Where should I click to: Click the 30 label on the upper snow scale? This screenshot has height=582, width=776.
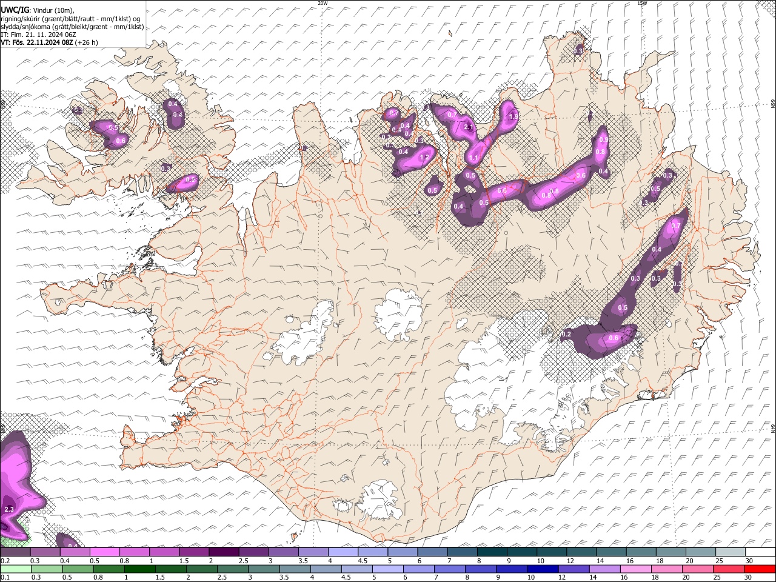coord(749,561)
